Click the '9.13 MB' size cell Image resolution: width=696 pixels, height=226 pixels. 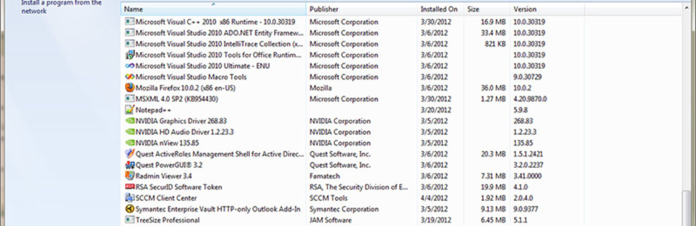tap(493, 209)
